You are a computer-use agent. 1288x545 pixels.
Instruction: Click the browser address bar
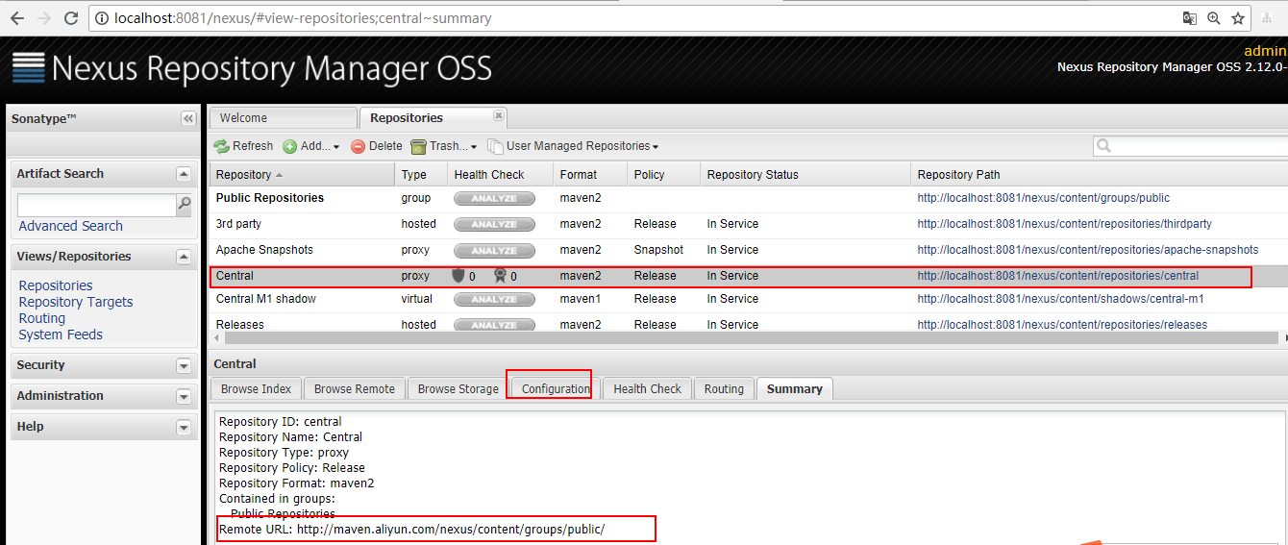[634, 18]
